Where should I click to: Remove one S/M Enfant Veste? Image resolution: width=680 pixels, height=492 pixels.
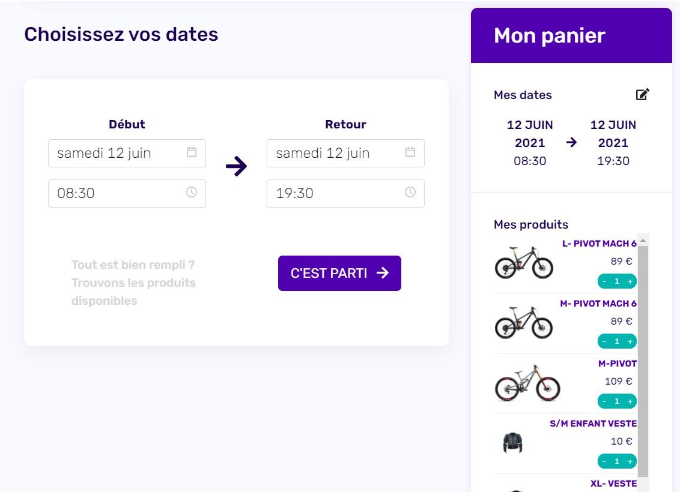click(x=604, y=461)
